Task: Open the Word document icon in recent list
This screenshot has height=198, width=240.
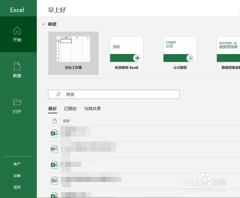Action: [x=54, y=149]
